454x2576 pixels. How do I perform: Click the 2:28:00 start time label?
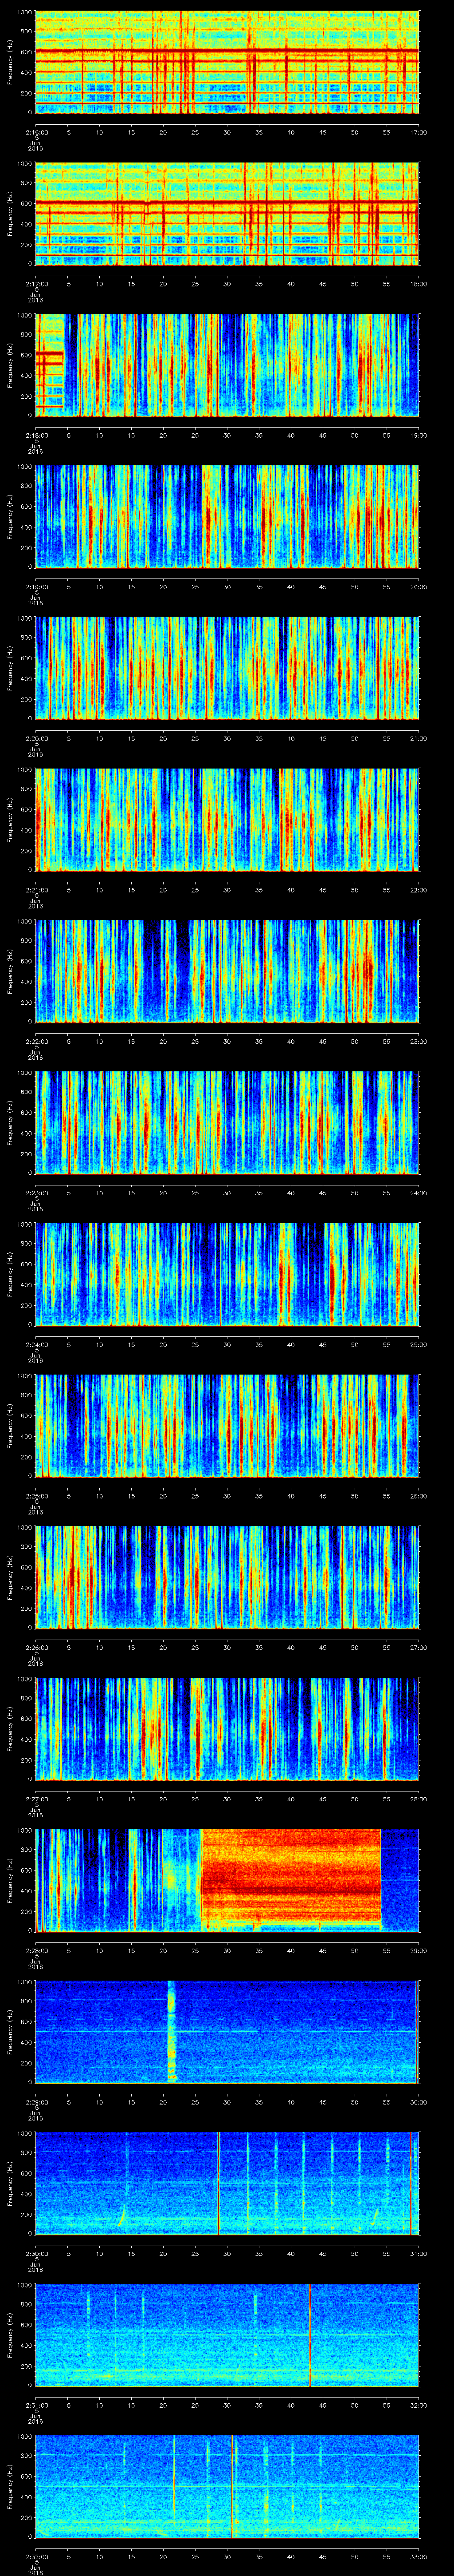click(x=36, y=1951)
